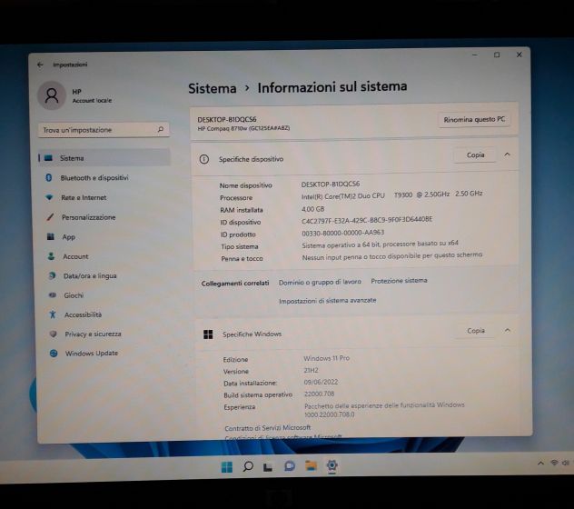This screenshot has width=574, height=509.
Task: Click the volume tray icon
Action: 566,463
